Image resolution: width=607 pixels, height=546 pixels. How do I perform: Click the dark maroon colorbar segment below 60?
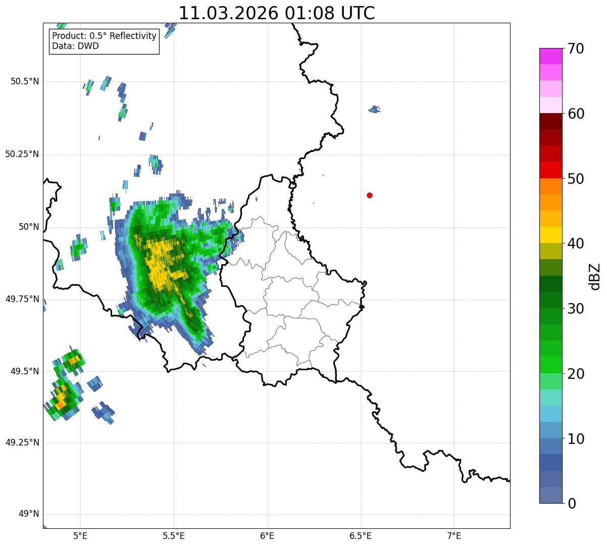[551, 121]
